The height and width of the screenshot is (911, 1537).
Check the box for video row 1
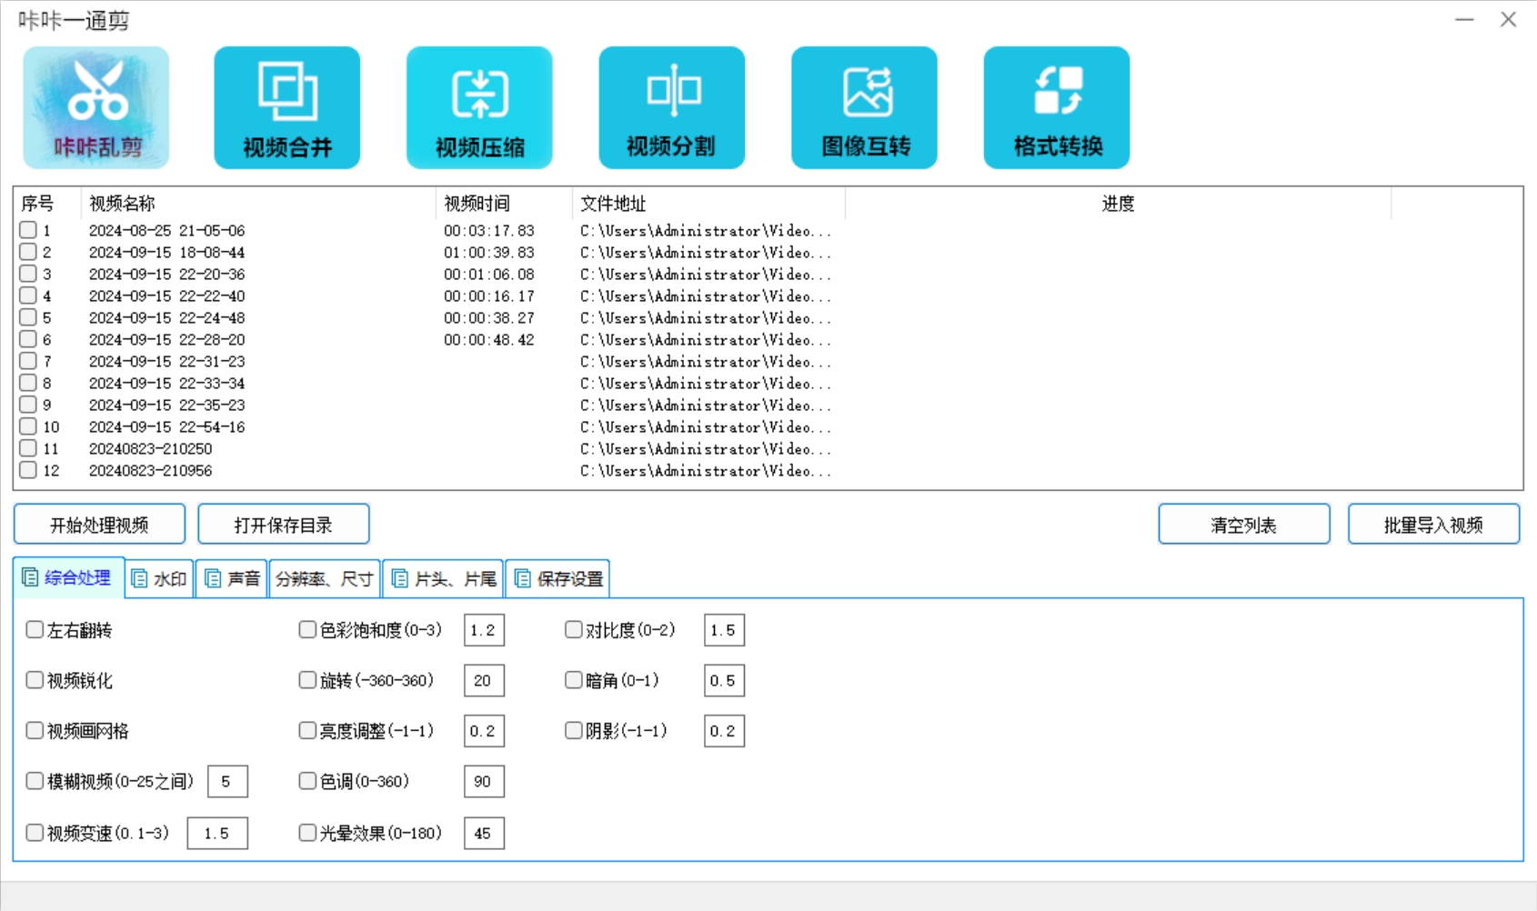[x=28, y=230]
